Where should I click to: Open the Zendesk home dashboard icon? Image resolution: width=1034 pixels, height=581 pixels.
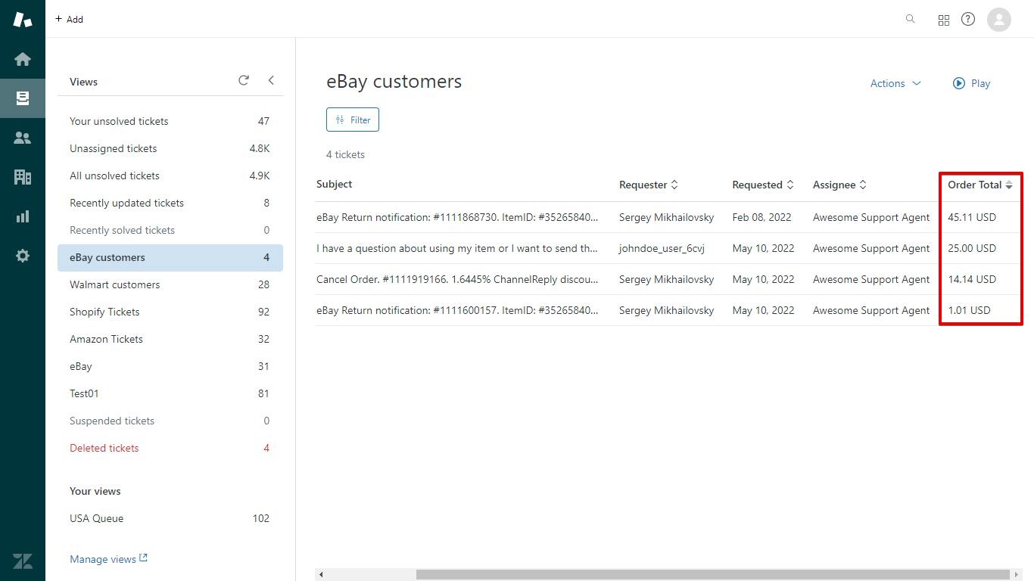point(23,59)
